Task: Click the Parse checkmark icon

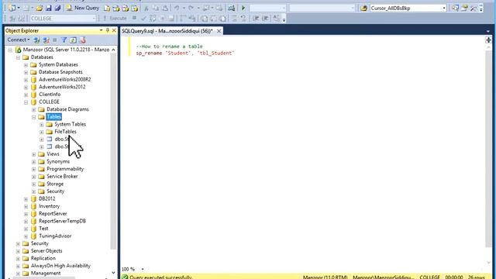Action: 143,19
